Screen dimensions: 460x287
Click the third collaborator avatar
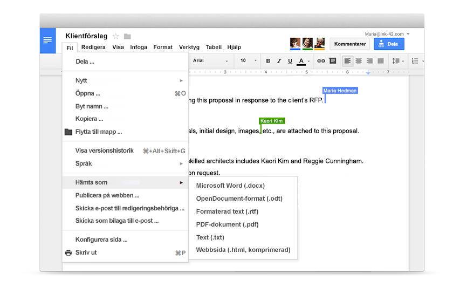(x=319, y=44)
